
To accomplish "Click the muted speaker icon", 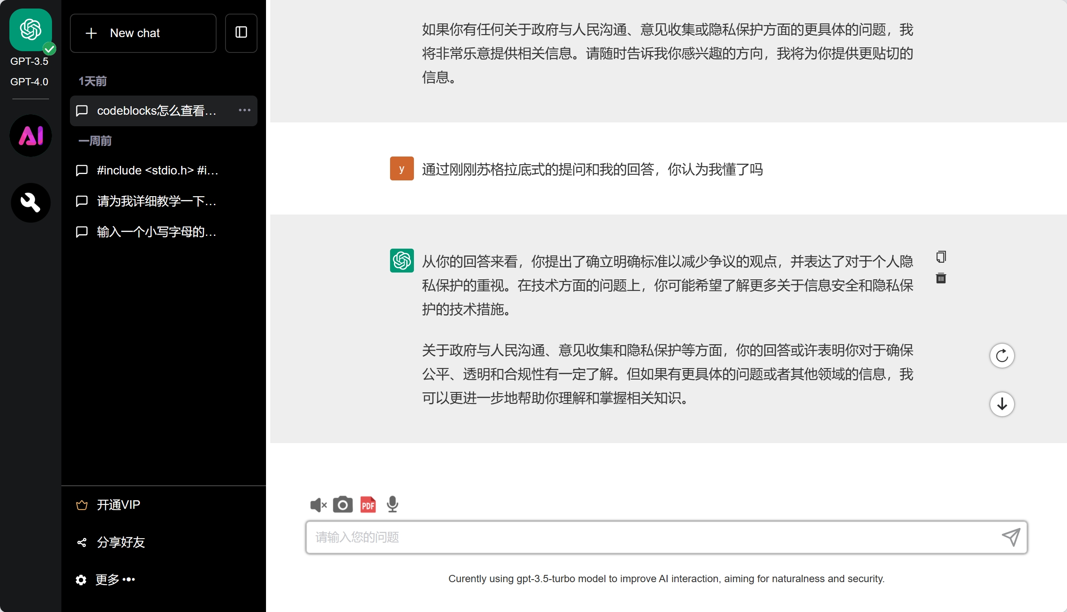I will 318,505.
